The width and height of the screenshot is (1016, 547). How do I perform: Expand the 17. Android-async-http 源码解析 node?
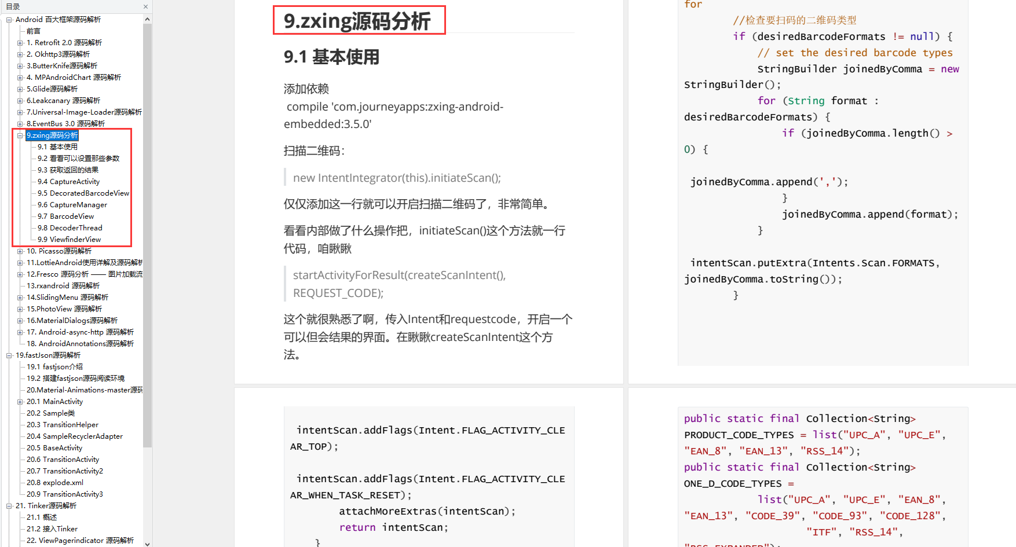[20, 332]
